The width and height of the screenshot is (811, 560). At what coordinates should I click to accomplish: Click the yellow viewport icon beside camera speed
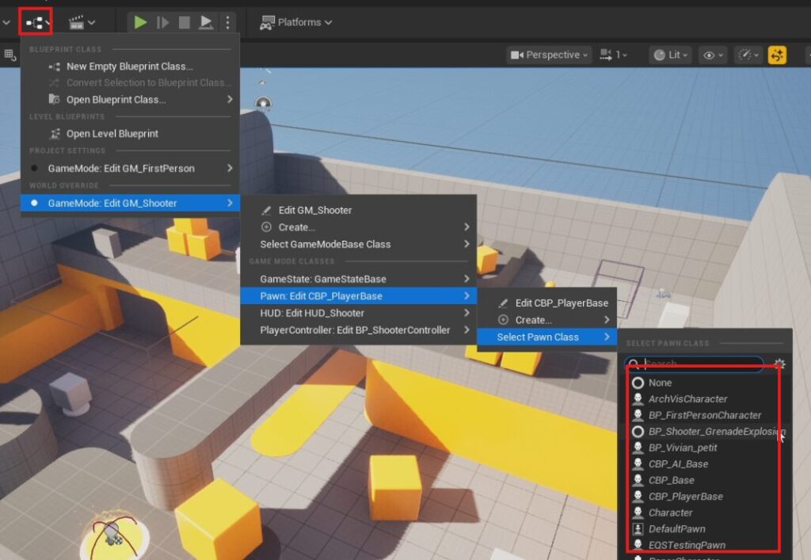[777, 55]
